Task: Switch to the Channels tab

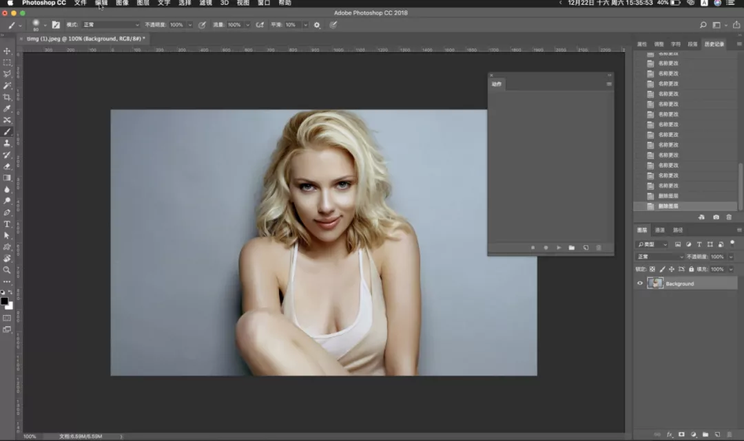Action: click(659, 230)
